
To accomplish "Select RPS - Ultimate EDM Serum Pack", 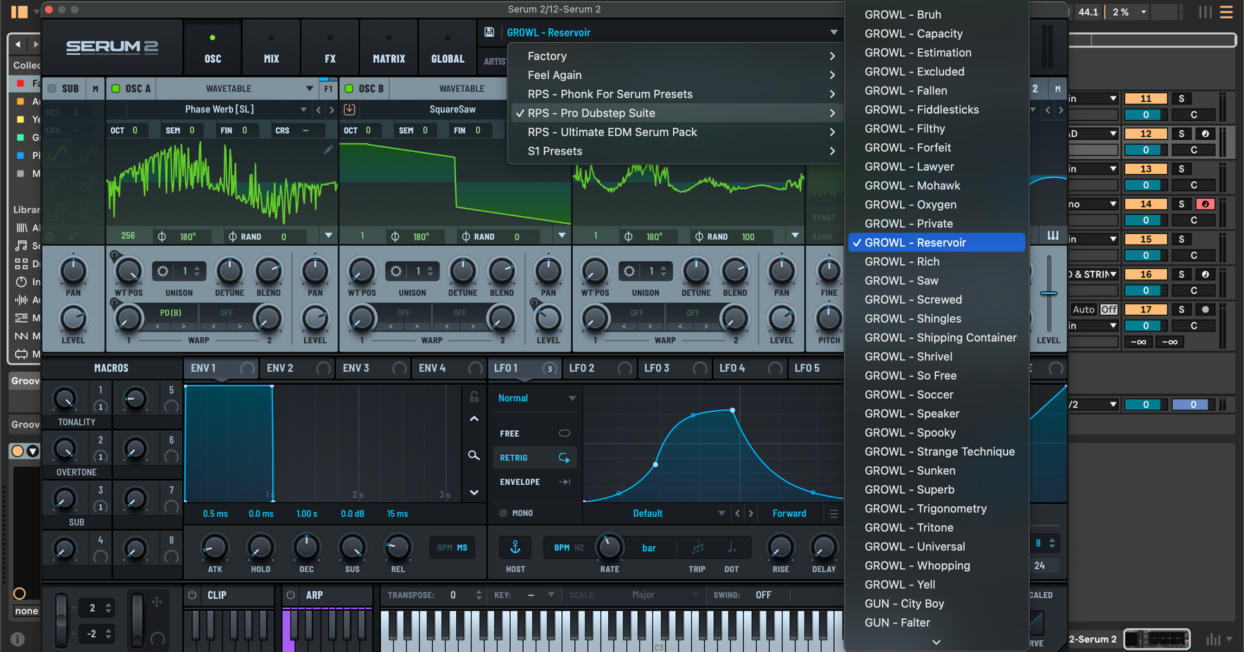I will 677,132.
